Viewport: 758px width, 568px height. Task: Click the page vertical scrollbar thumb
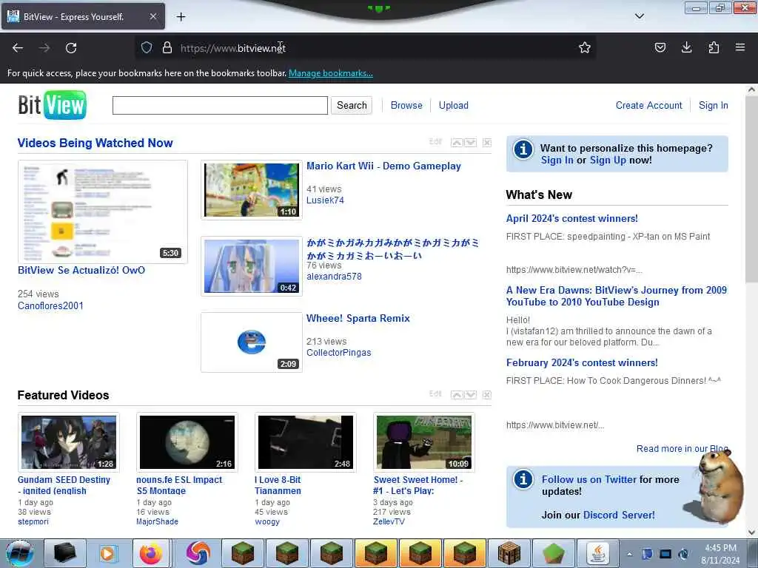coord(751,191)
